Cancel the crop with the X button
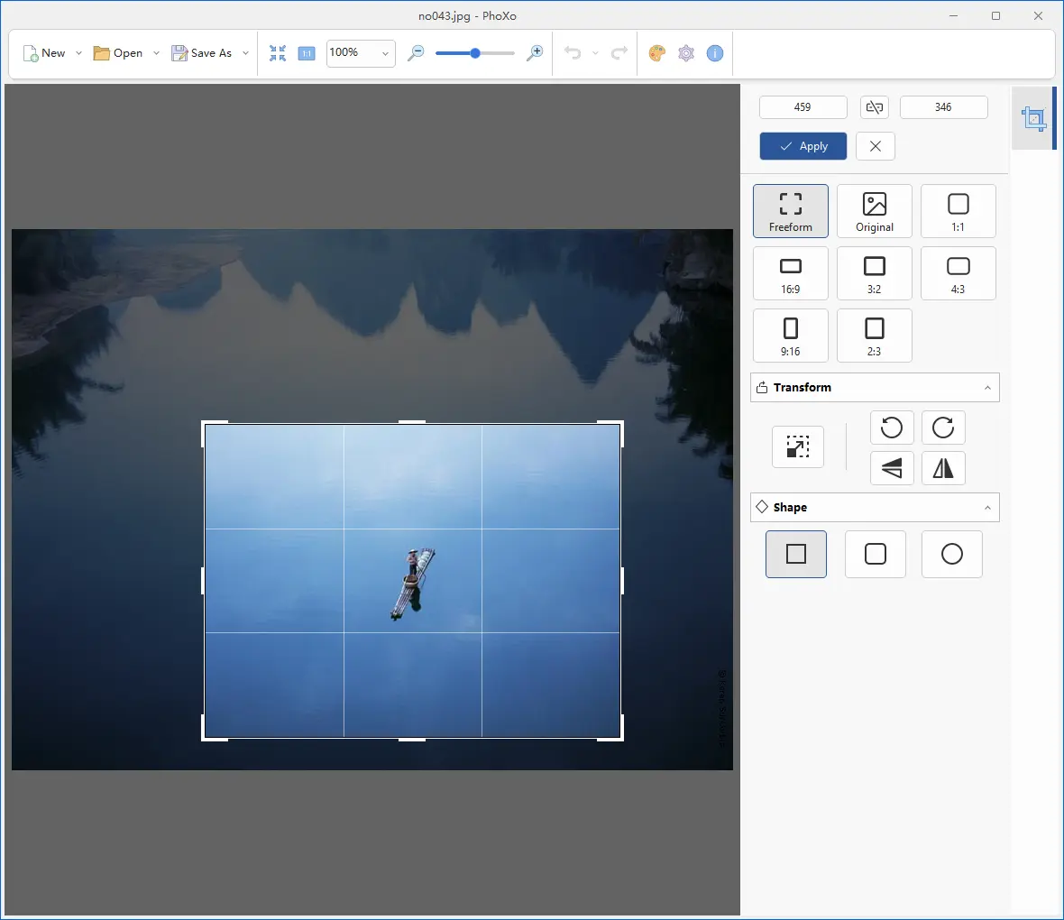The image size is (1064, 920). [875, 145]
